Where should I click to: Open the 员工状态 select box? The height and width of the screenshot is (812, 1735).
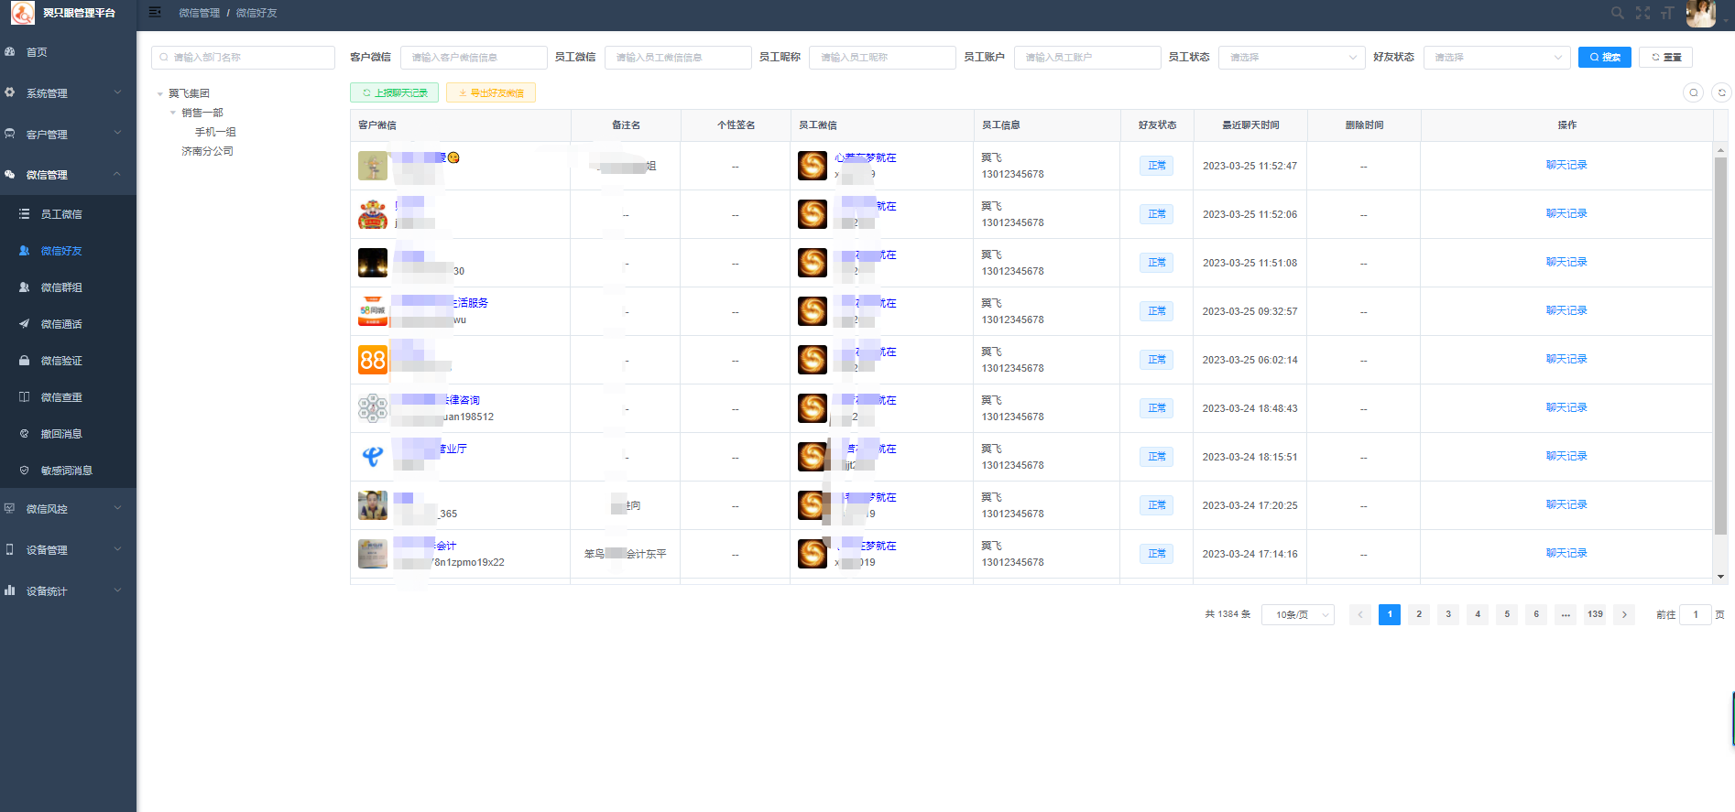pos(1292,58)
